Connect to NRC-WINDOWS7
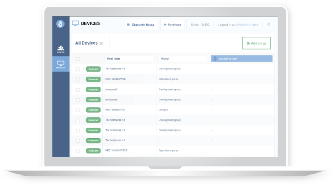 93,110
